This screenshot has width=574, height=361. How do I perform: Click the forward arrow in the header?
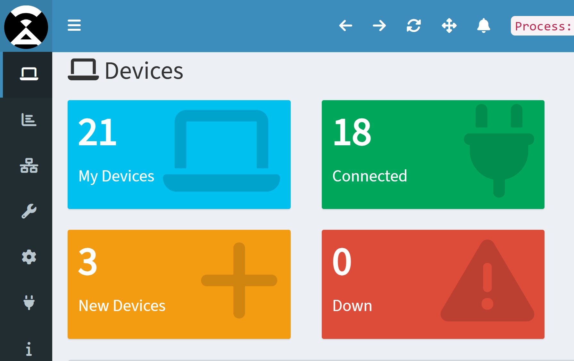379,26
